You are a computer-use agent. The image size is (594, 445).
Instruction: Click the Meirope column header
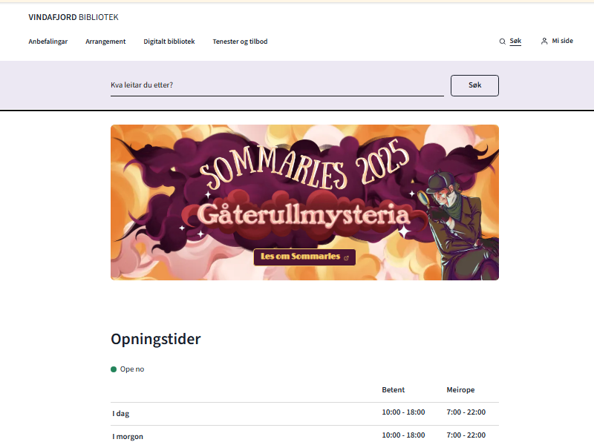(x=460, y=390)
